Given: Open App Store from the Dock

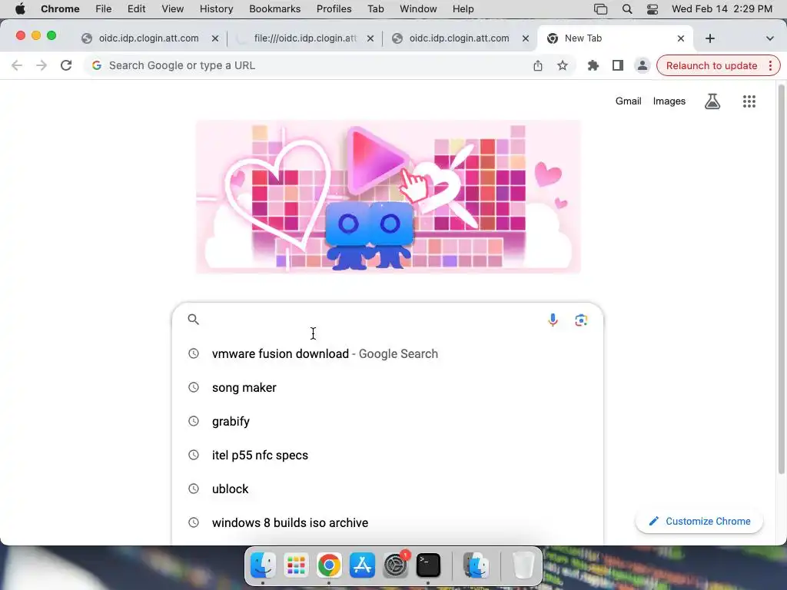Looking at the screenshot, I should [x=362, y=565].
